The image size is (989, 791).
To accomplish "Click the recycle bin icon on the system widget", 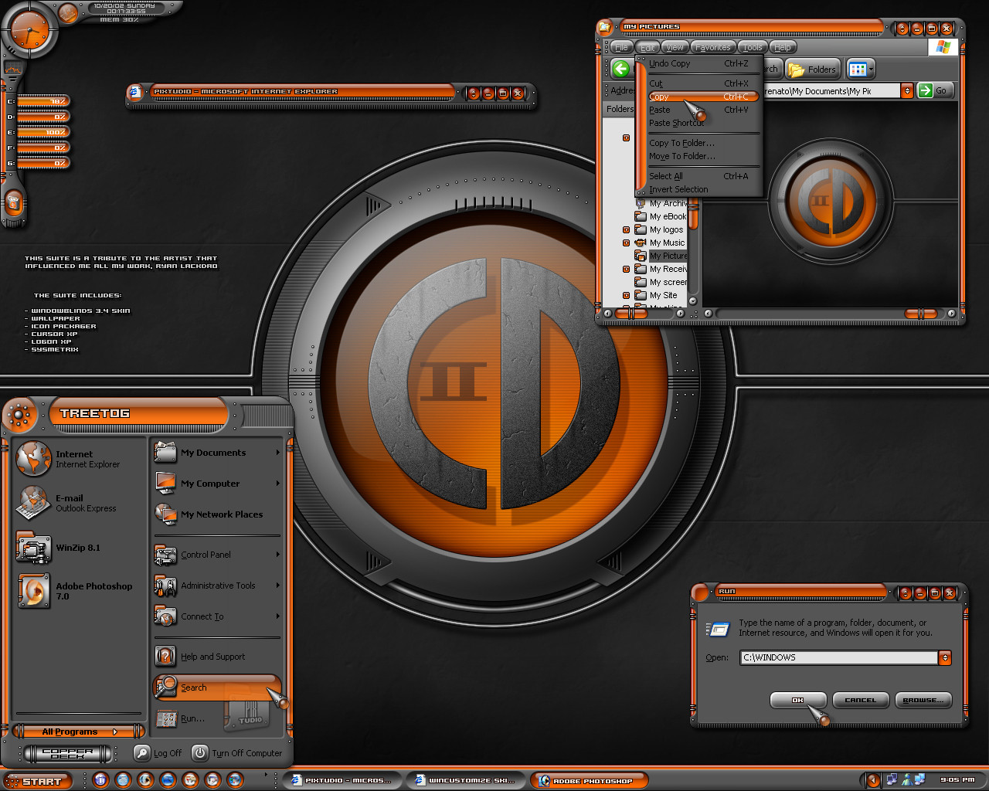I will [14, 203].
